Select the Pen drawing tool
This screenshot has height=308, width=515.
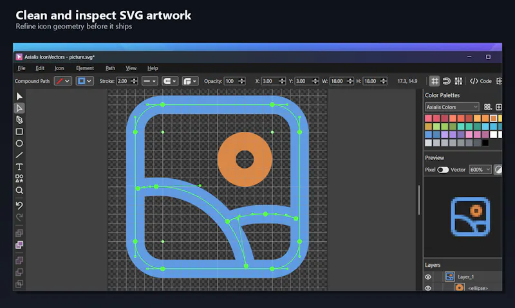(x=19, y=120)
